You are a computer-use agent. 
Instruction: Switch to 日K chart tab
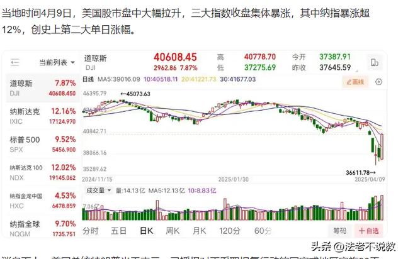coord(147,231)
